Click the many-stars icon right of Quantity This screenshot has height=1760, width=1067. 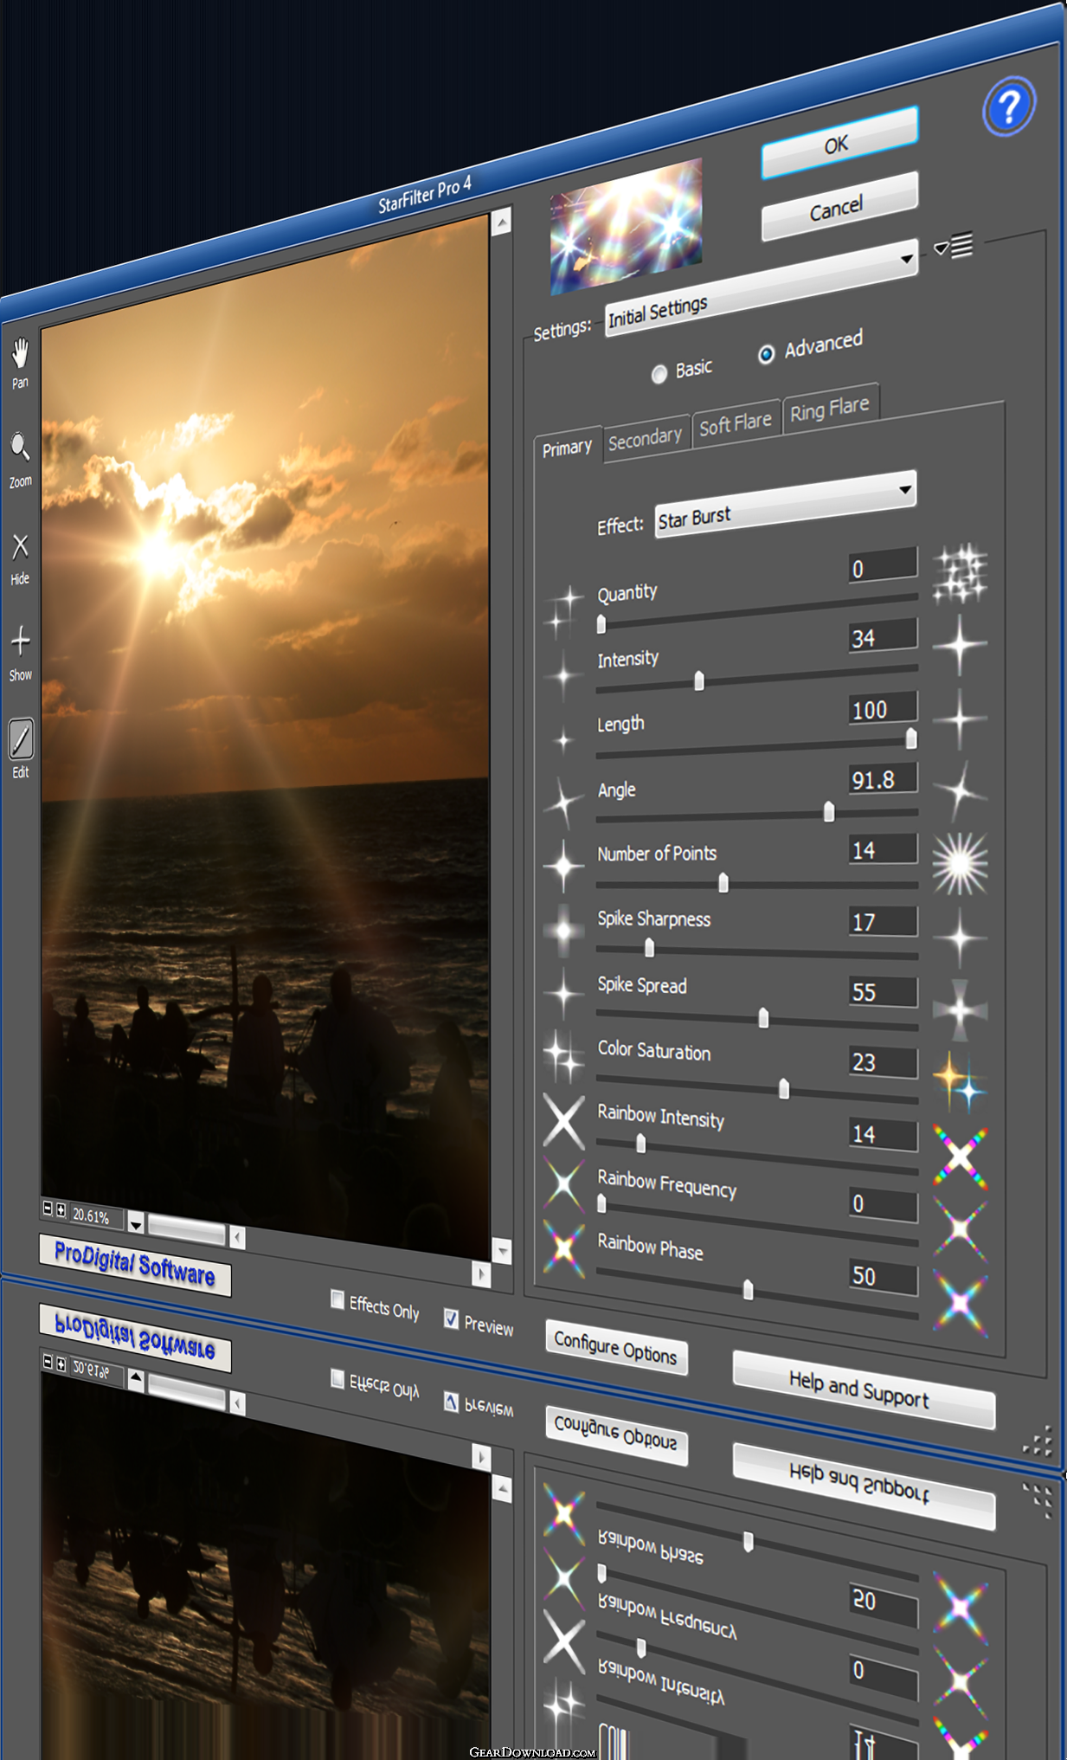960,572
